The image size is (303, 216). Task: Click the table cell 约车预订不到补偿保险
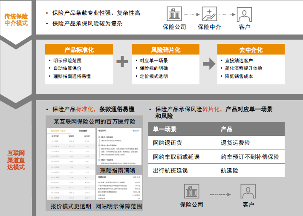(250, 157)
